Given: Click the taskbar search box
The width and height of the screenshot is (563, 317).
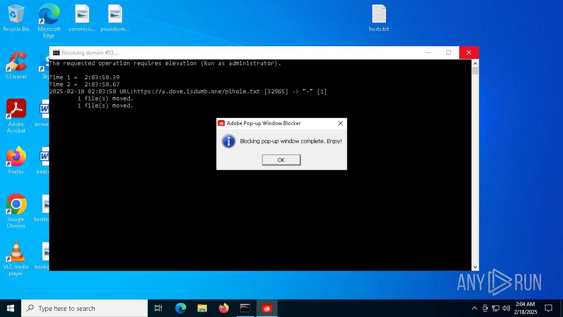Looking at the screenshot, I should coord(84,308).
